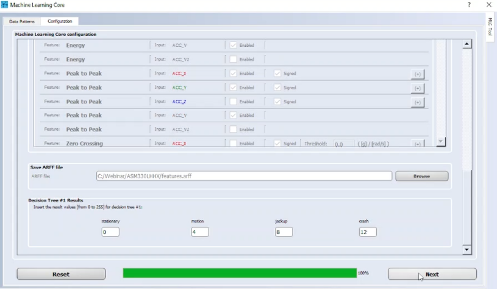Click the ACC_Y input label of Peak to Peak
Screen dimensions: 497x289
point(179,88)
